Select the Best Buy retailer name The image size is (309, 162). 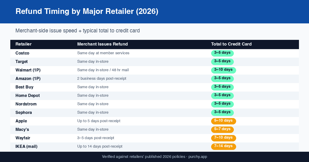(24, 87)
